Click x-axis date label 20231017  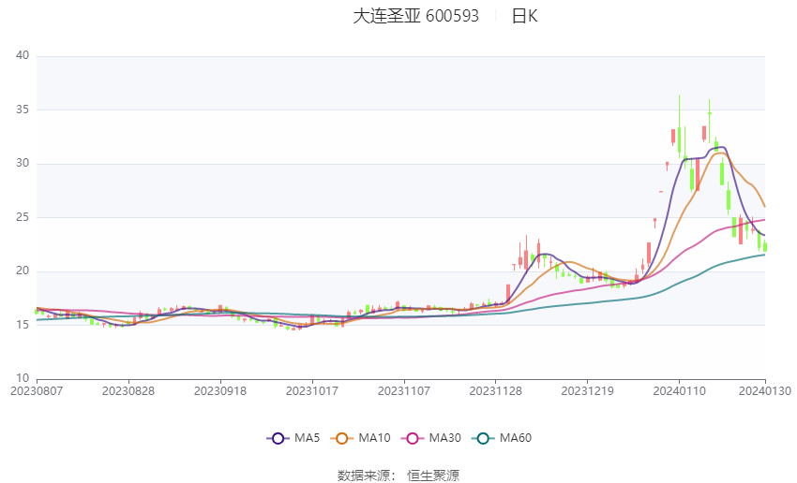(x=312, y=391)
